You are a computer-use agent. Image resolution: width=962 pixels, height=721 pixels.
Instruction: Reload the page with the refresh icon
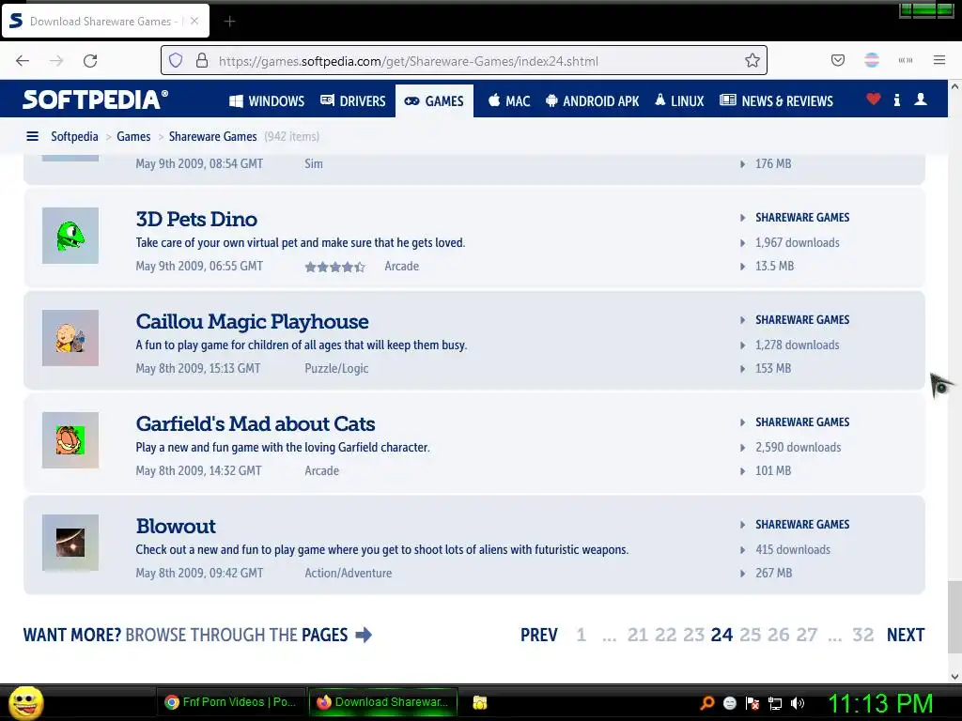pyautogui.click(x=90, y=61)
